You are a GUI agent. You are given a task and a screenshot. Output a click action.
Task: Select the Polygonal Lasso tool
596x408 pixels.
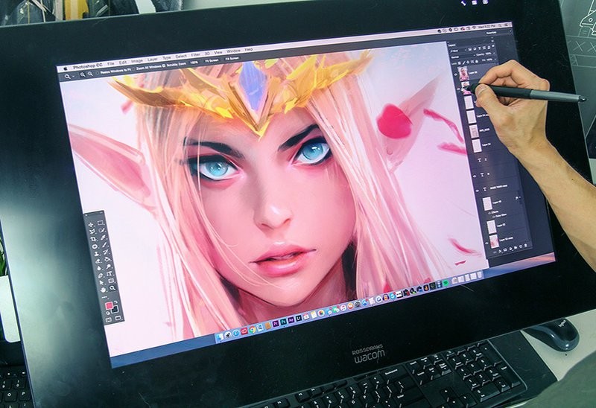coord(92,232)
